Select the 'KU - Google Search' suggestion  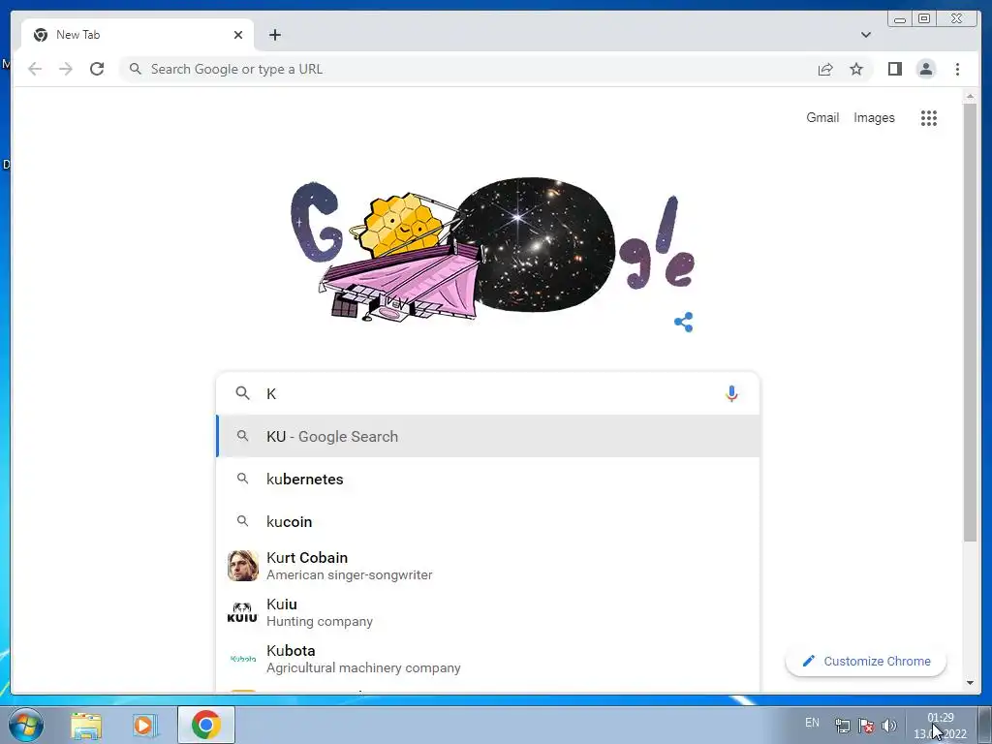(488, 437)
